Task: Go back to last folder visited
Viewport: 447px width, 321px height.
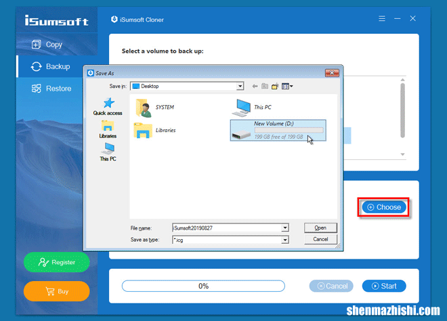Action: coord(255,86)
